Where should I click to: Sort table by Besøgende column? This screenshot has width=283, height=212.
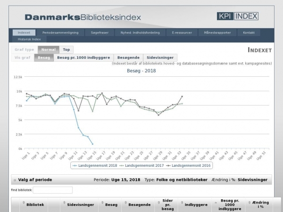[138, 204]
